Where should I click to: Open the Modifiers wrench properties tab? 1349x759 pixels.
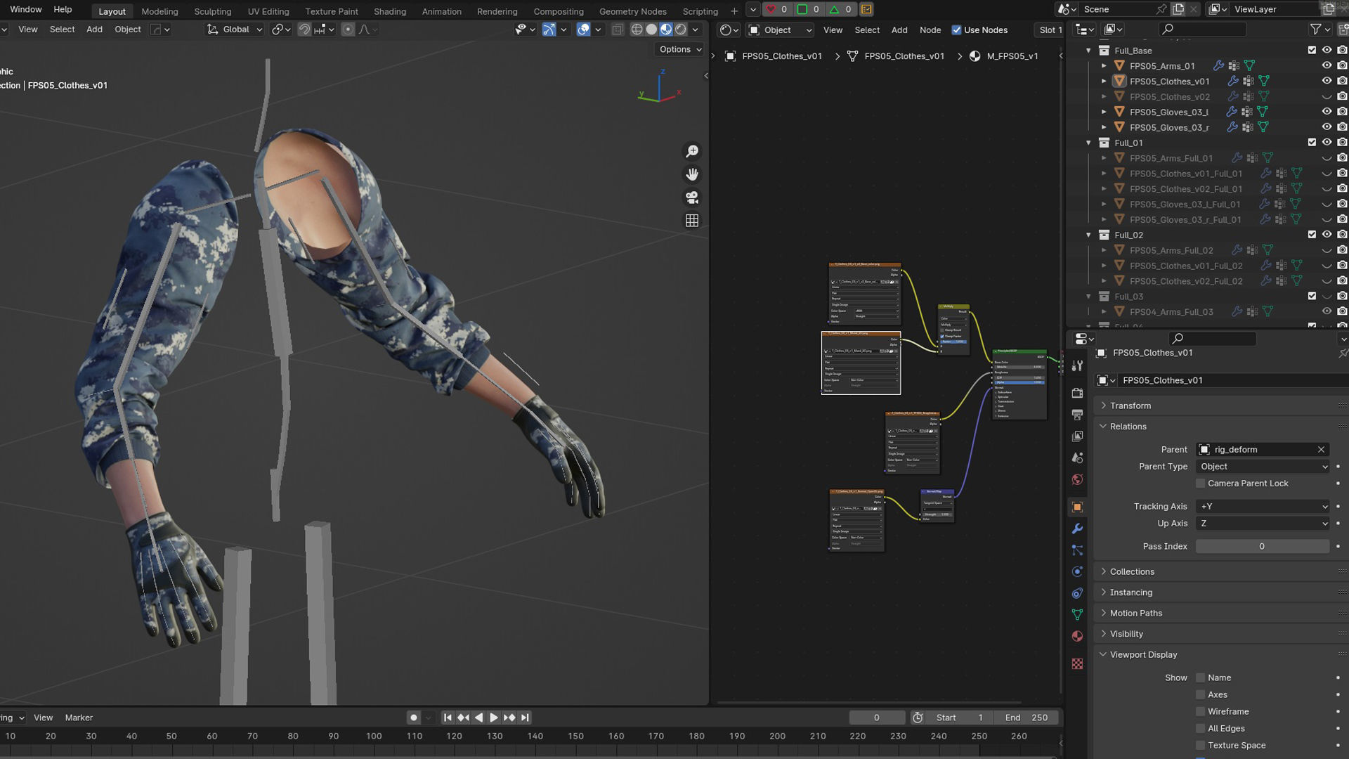coord(1077,528)
